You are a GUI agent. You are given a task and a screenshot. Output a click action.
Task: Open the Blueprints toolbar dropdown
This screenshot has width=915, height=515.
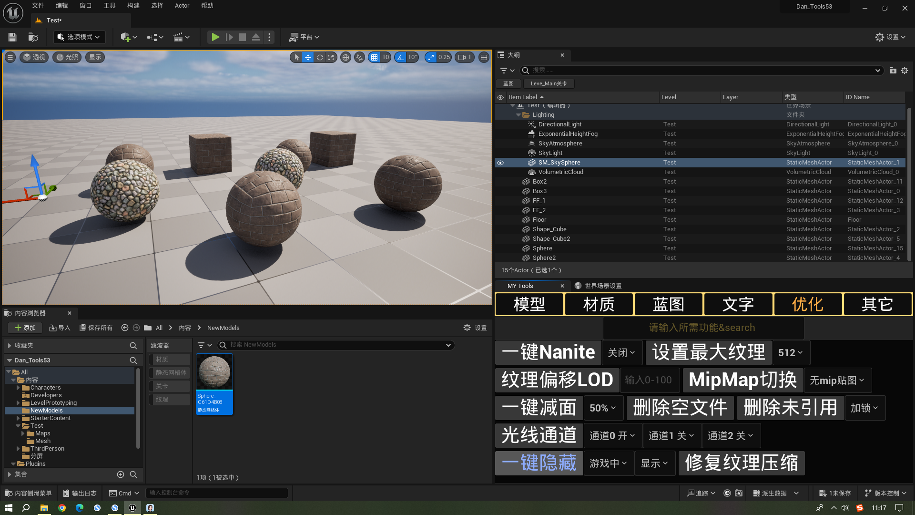pos(155,37)
